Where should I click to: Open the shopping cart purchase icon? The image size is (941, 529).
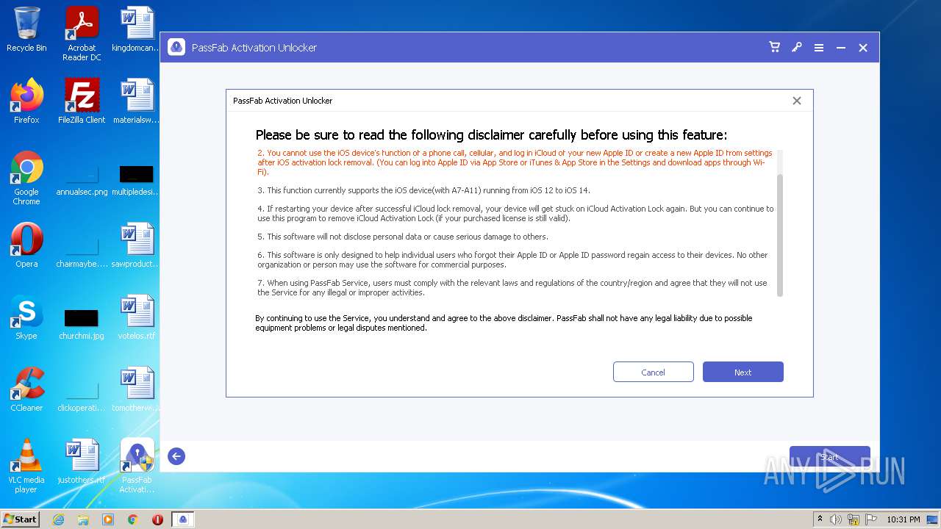pyautogui.click(x=774, y=47)
